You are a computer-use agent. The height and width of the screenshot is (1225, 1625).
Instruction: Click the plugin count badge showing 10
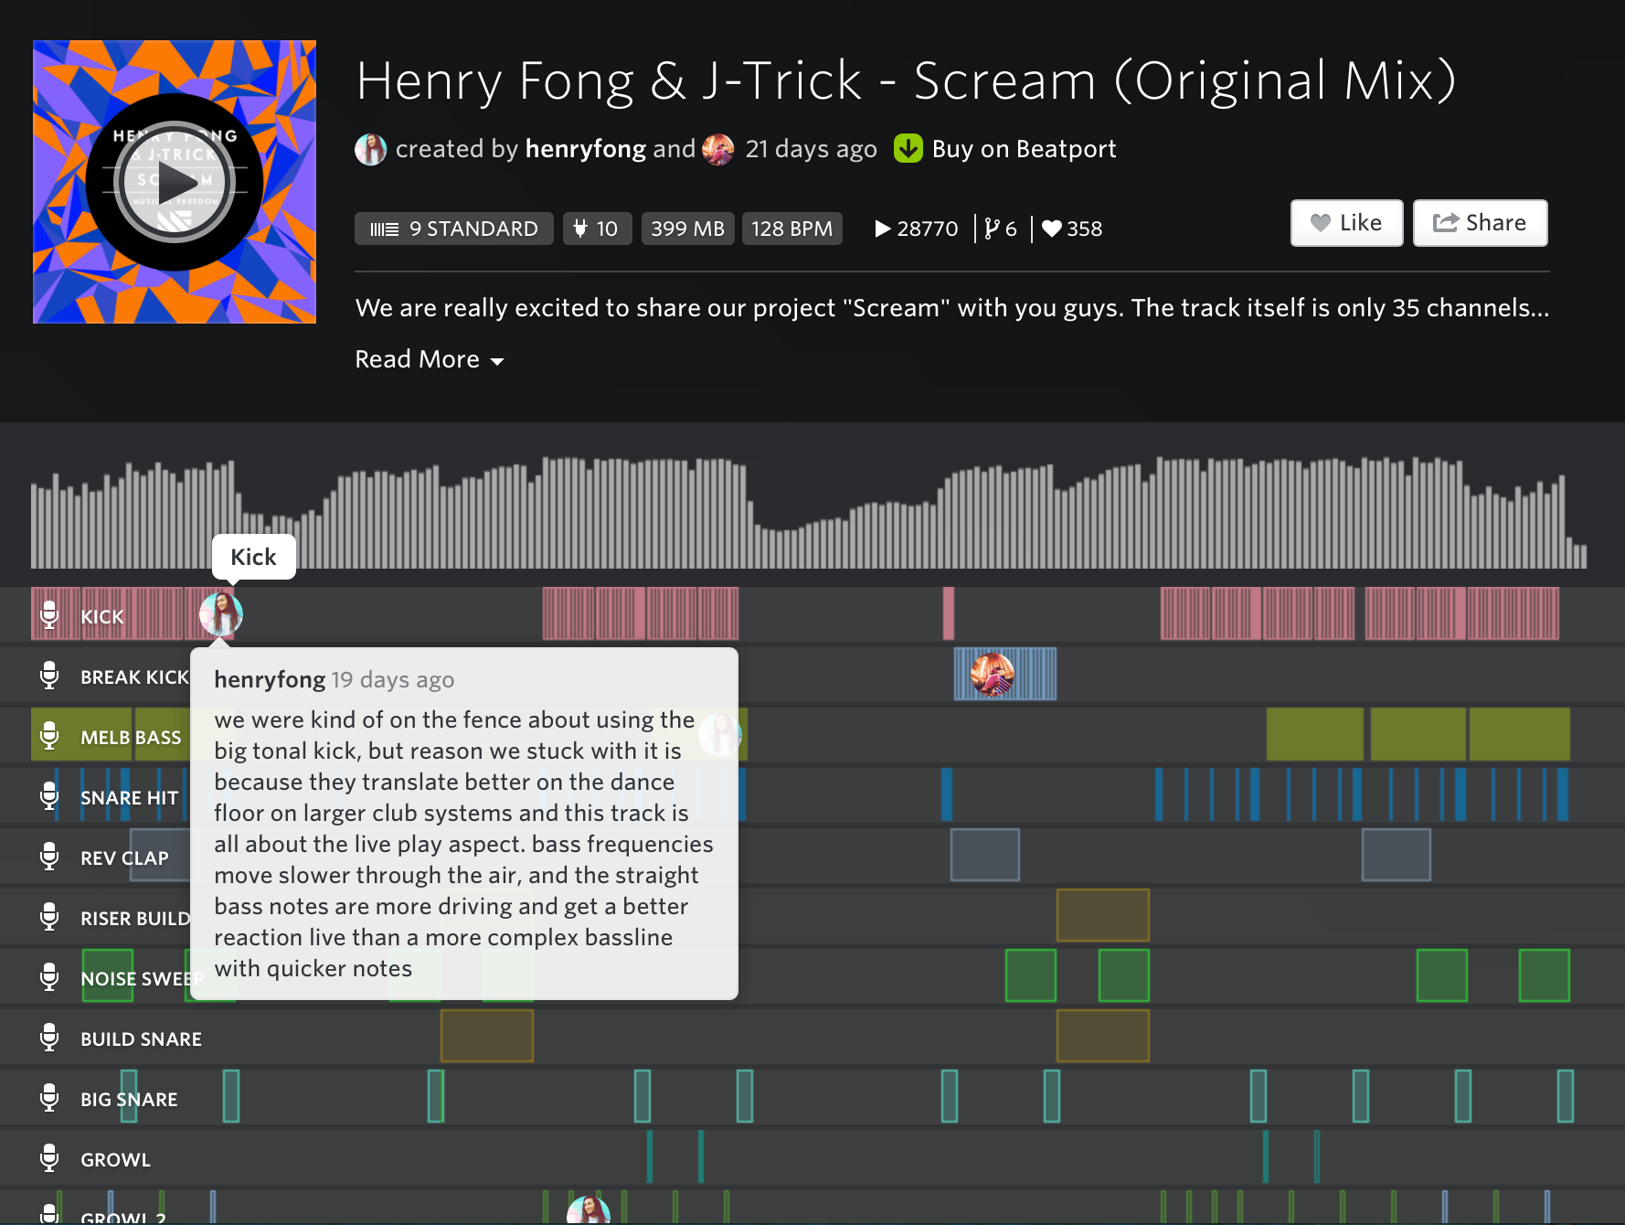tap(596, 229)
